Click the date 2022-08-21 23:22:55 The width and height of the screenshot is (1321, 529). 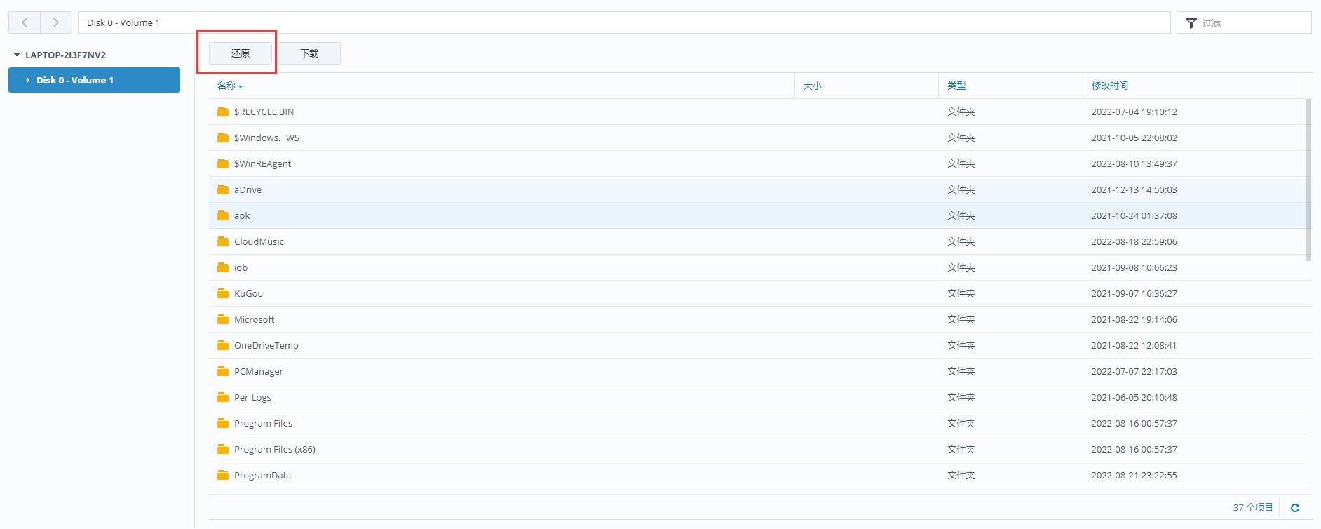click(1134, 475)
